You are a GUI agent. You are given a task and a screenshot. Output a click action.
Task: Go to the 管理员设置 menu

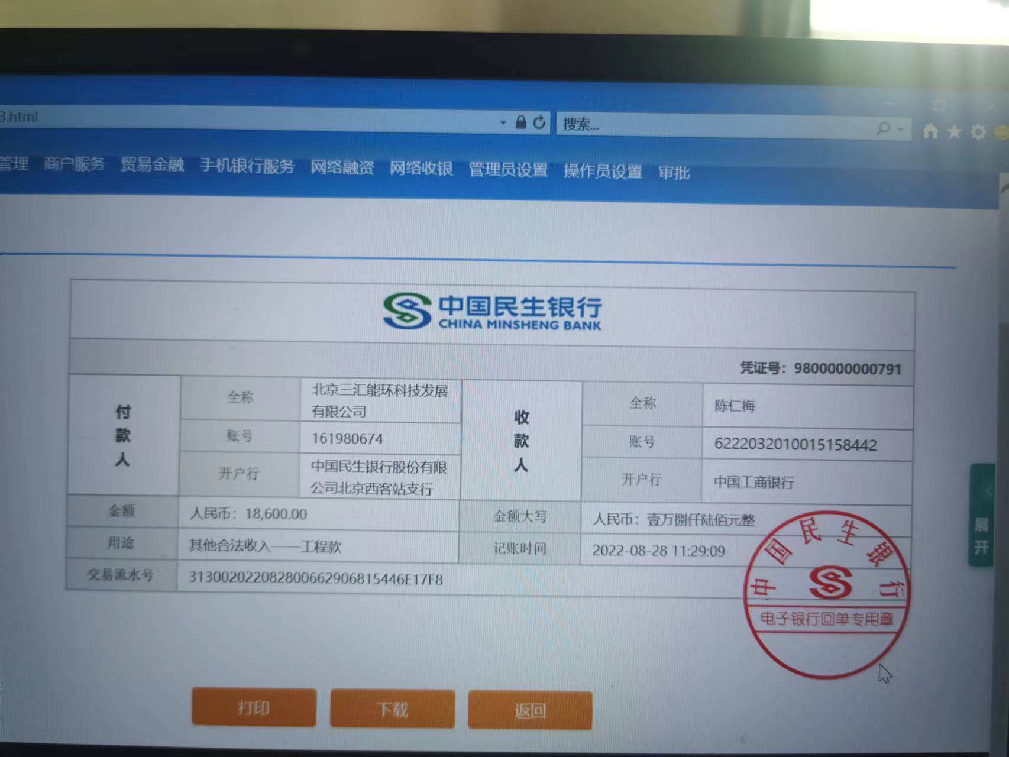(x=508, y=170)
